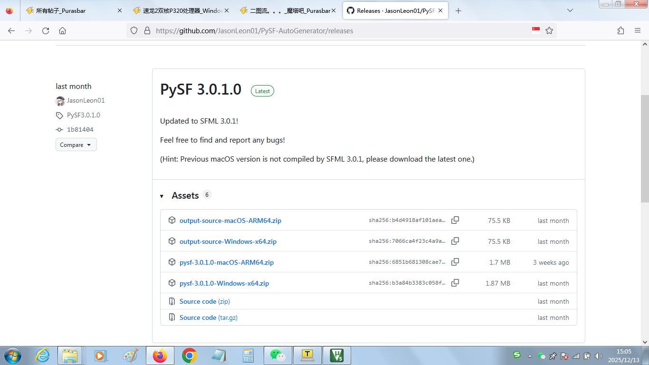Image resolution: width=649 pixels, height=365 pixels.
Task: Open a new browser tab
Action: click(x=458, y=10)
